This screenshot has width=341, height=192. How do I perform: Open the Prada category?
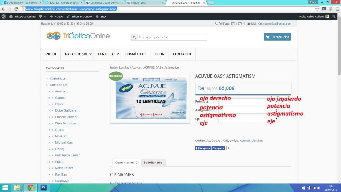(x=59, y=162)
